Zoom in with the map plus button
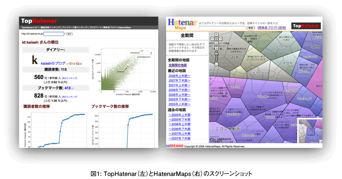The height and width of the screenshot is (179, 342). [x=216, y=49]
